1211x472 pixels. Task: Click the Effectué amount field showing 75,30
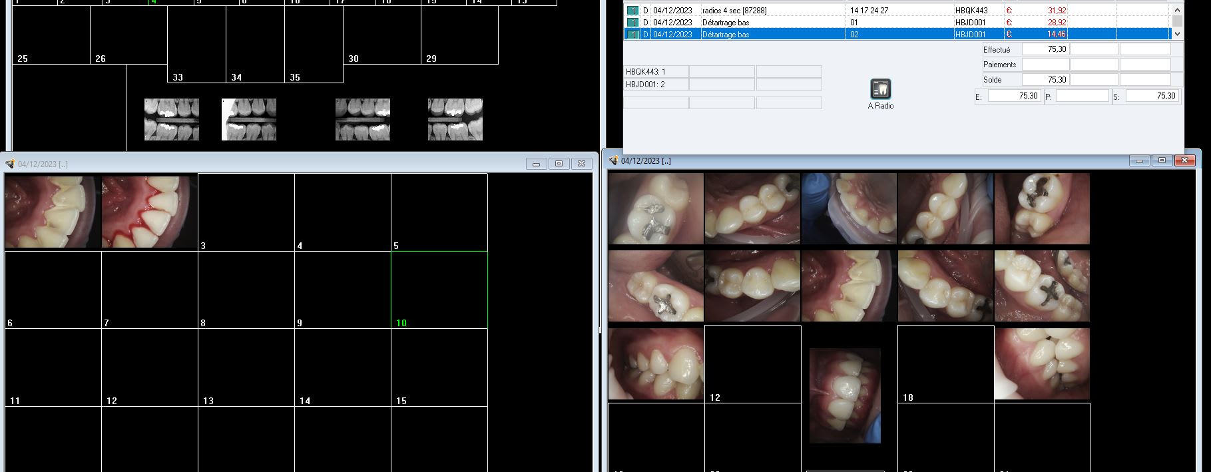[1045, 49]
